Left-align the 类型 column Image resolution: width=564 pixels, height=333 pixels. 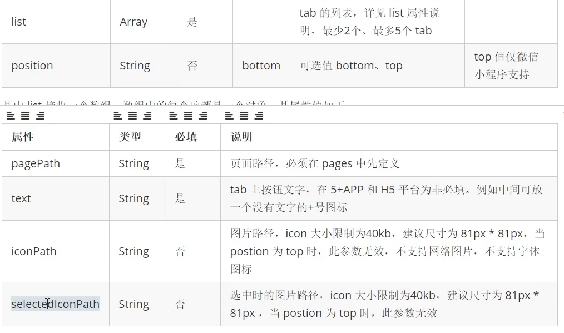coord(117,116)
